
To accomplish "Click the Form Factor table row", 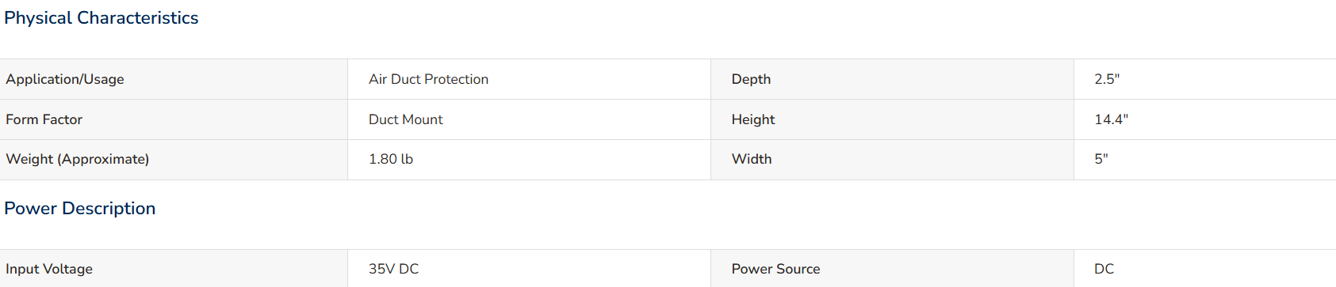I will click(x=668, y=119).
